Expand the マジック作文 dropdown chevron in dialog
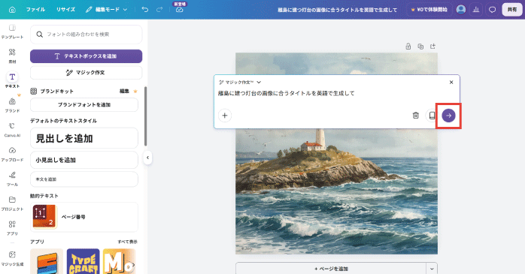Viewport: 525px width, 274px height. pyautogui.click(x=259, y=83)
